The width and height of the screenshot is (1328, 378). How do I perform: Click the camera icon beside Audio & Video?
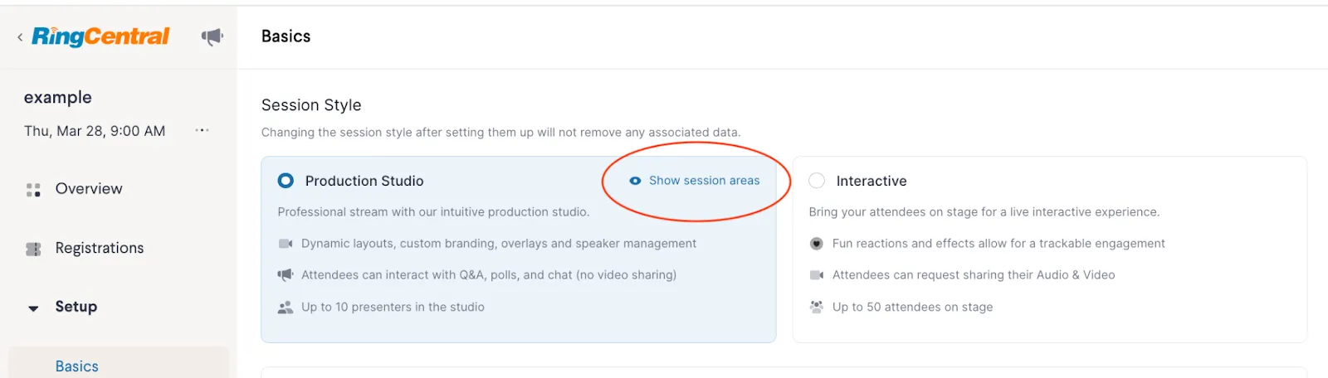[x=817, y=275]
